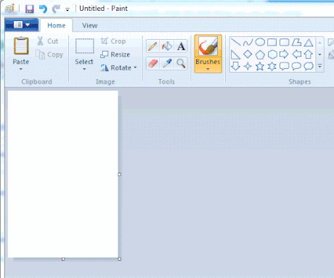Pick the Text tool
The width and height of the screenshot is (334, 278).
tap(181, 46)
